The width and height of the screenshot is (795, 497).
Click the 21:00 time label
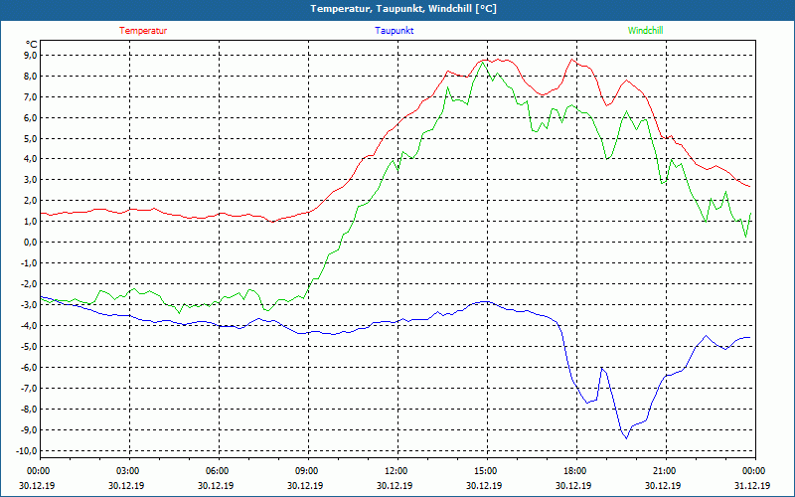[663, 471]
